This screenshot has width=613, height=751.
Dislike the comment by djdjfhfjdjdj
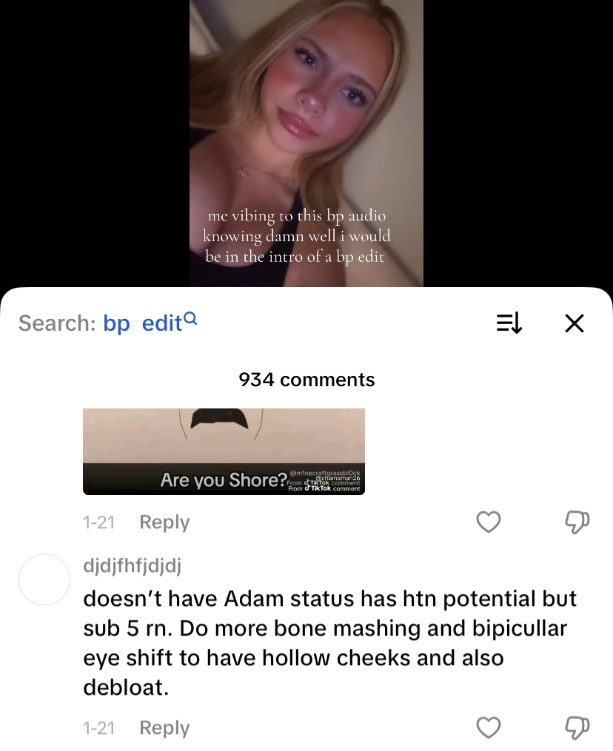[577, 727]
